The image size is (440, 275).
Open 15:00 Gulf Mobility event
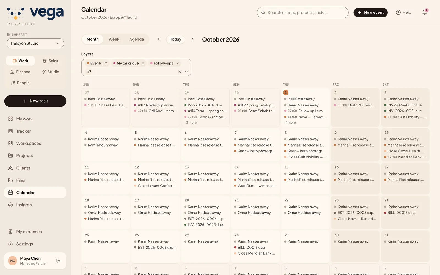(405, 117)
